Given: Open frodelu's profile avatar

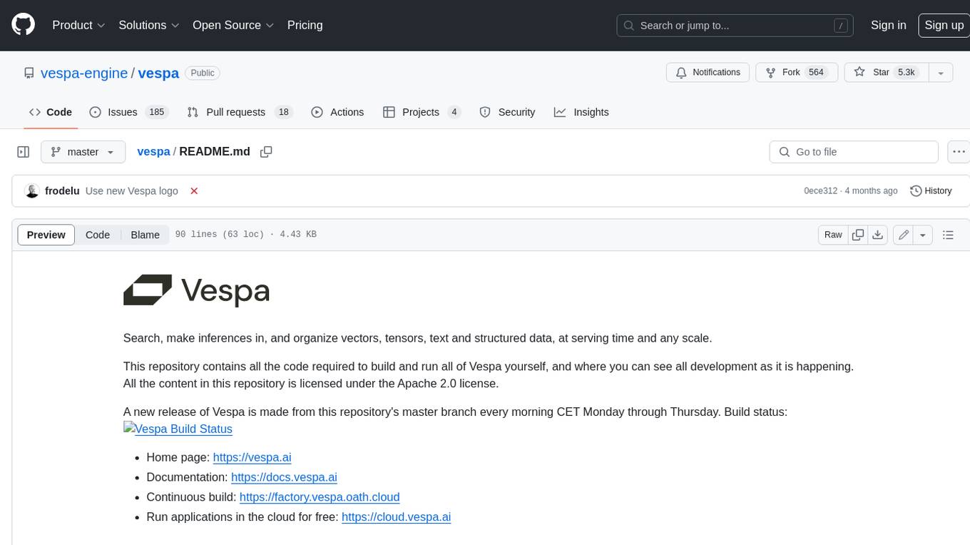Looking at the screenshot, I should coord(31,191).
